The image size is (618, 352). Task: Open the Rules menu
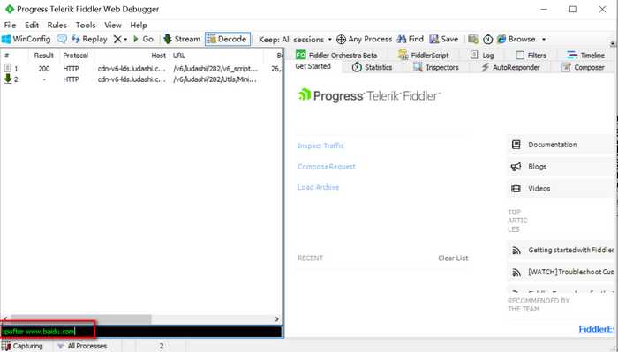click(57, 25)
